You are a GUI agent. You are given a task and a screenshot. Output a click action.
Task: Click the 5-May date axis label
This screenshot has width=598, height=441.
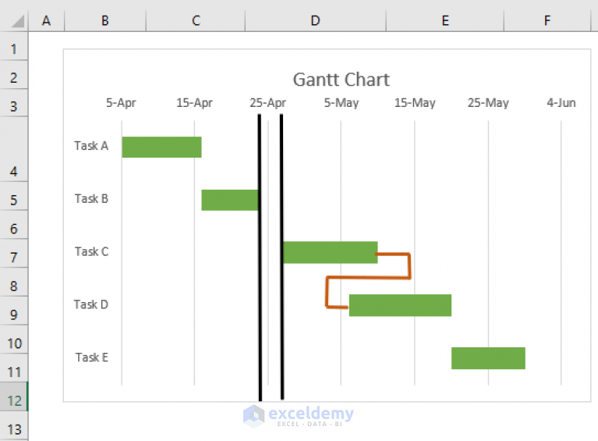[x=341, y=103]
